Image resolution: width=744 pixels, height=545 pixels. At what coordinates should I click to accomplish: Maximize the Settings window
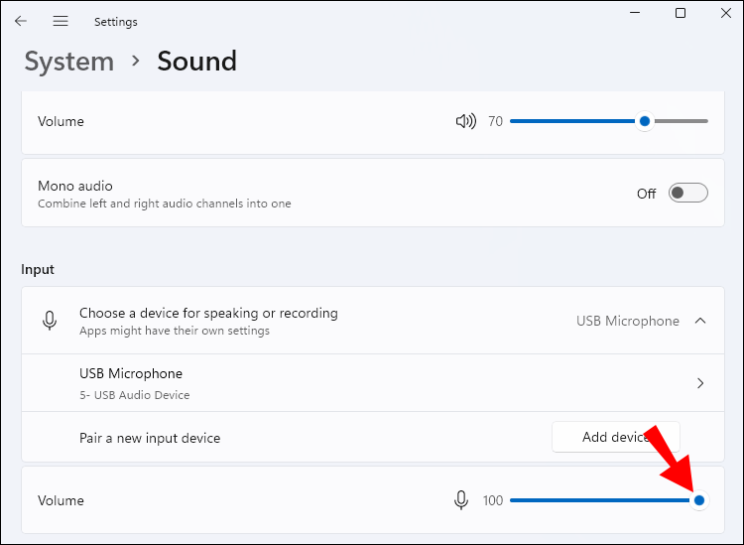(x=681, y=13)
